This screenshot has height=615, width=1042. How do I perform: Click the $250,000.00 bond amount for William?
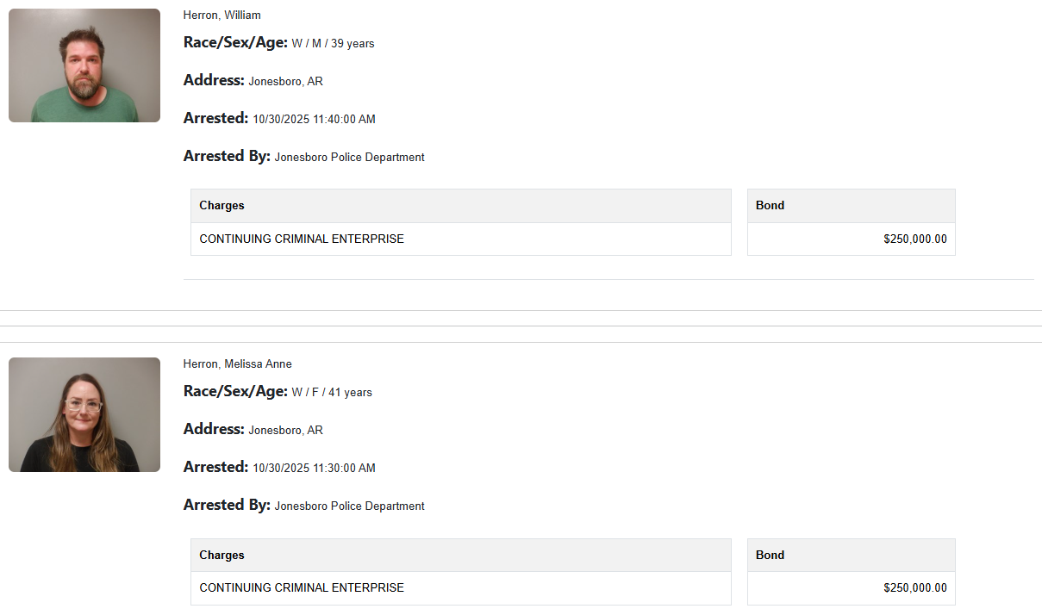pyautogui.click(x=914, y=239)
